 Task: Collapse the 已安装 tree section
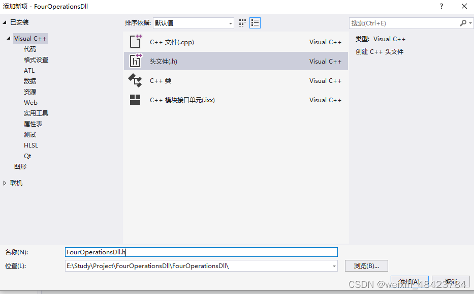click(5, 22)
